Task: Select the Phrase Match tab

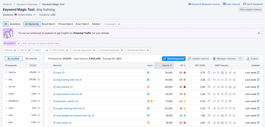Action: 66,24
